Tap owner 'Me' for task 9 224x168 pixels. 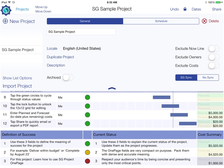60,98
